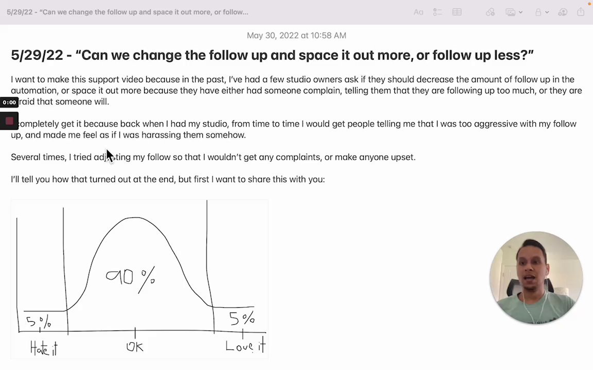Image resolution: width=593 pixels, height=370 pixels.
Task: Click the hand-drawn bell curve image
Action: click(139, 279)
